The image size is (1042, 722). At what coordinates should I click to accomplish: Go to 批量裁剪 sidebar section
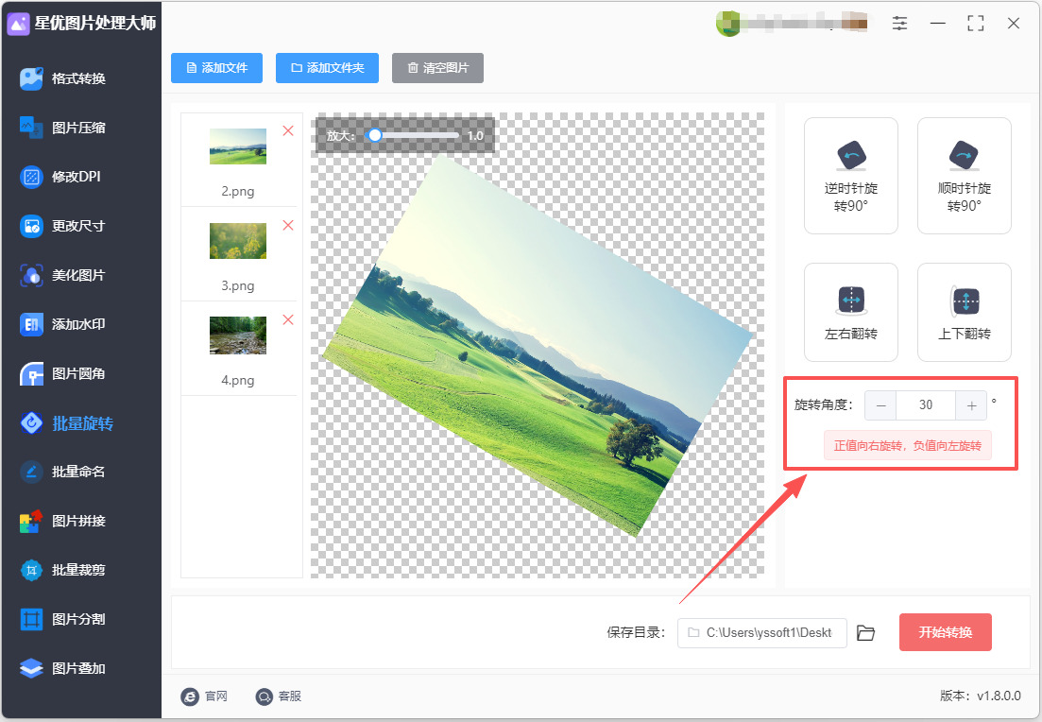[x=63, y=571]
